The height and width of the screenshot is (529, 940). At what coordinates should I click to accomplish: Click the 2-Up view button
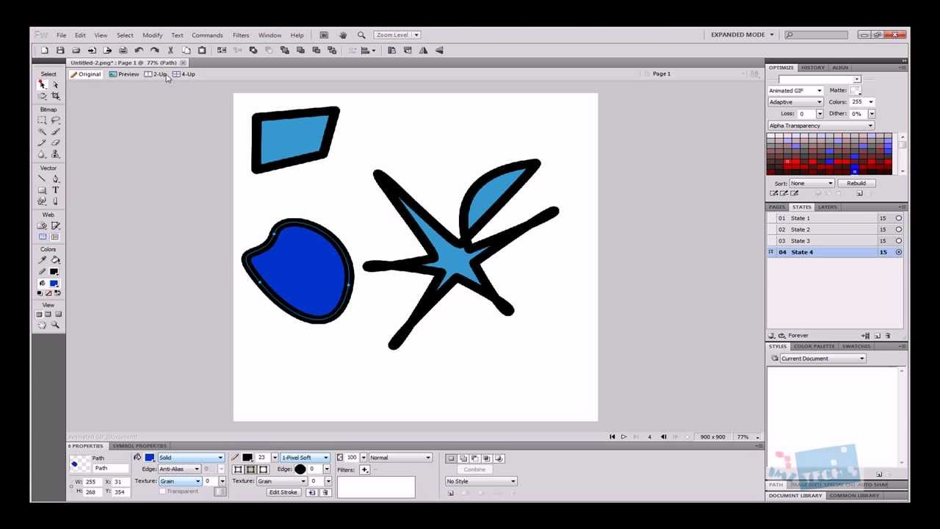[156, 74]
